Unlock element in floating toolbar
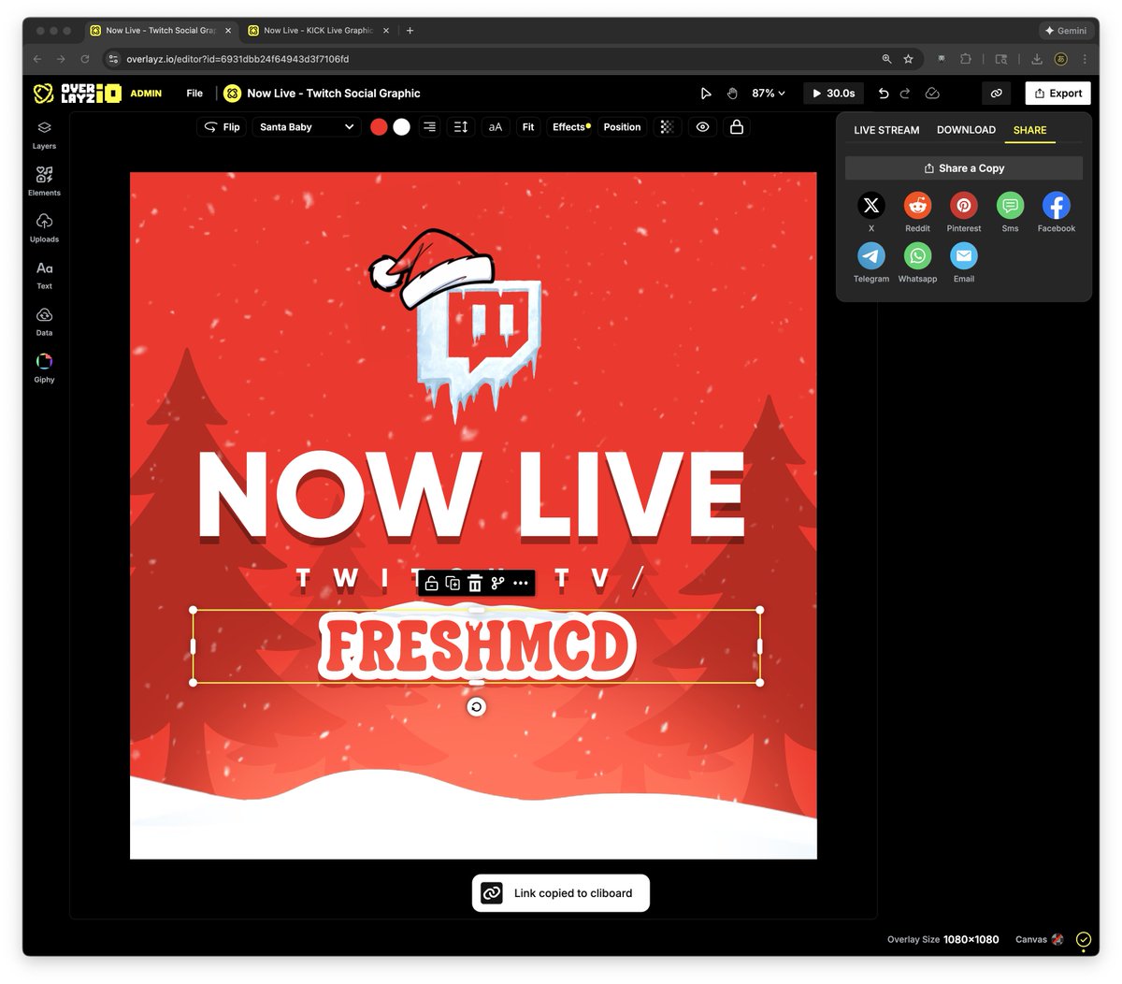 (431, 584)
